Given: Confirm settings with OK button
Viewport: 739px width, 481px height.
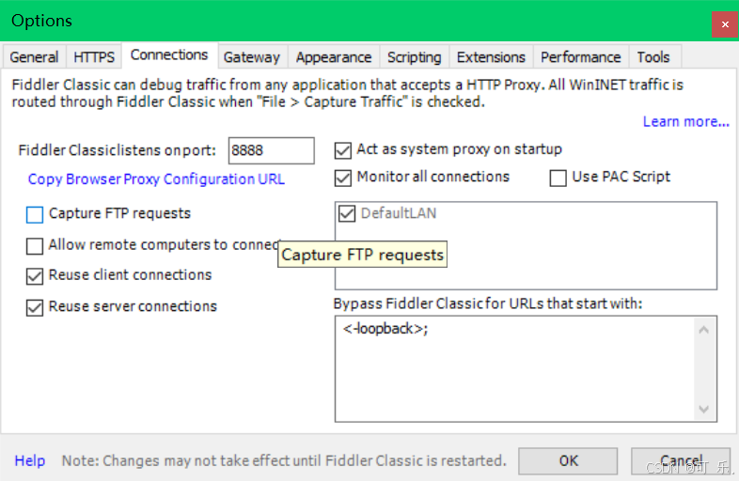Looking at the screenshot, I should pos(568,460).
